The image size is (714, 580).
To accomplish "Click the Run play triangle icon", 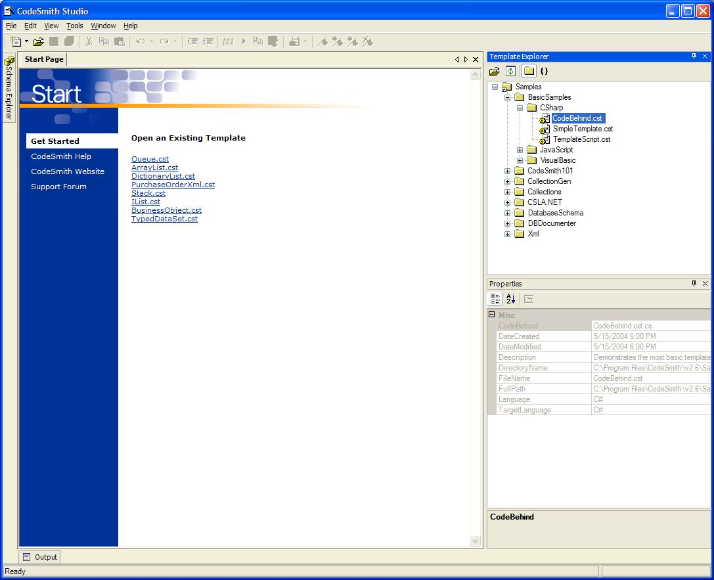I will pos(244,42).
